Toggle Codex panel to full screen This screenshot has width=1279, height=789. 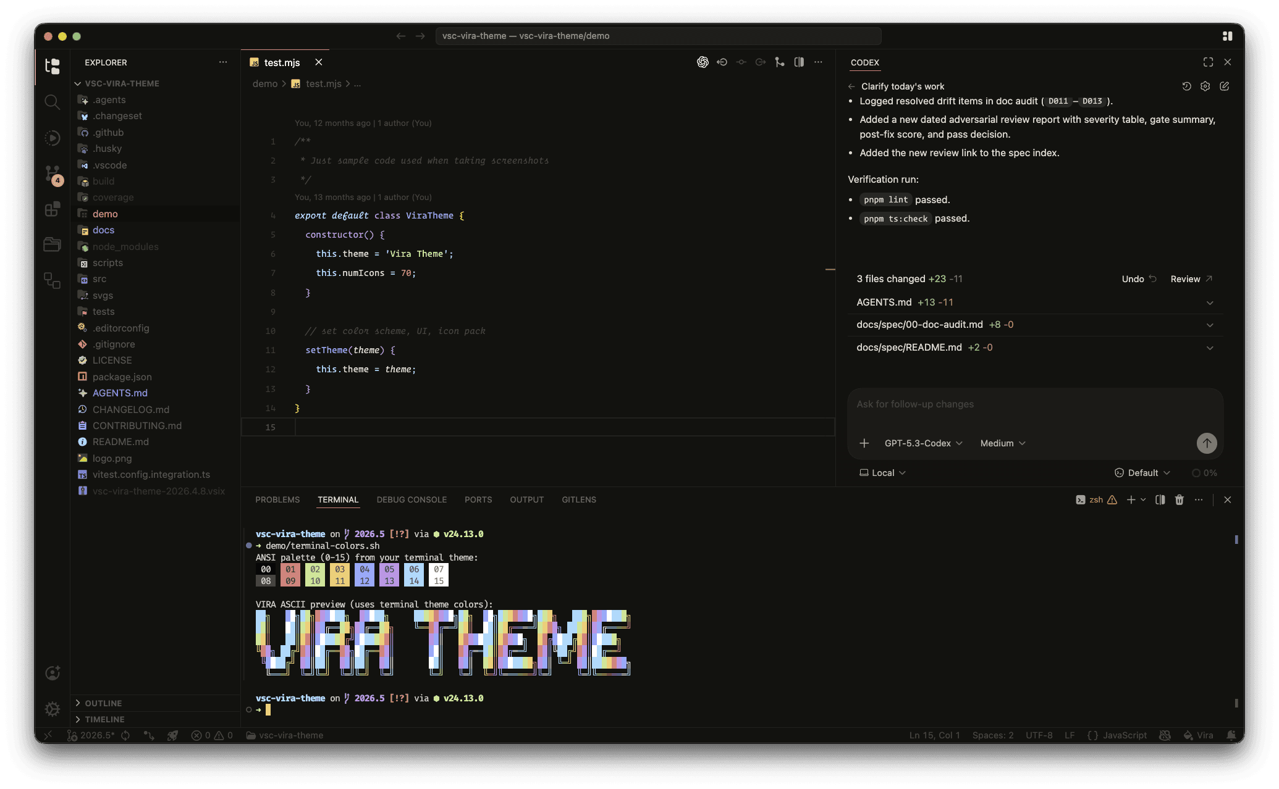(1208, 62)
